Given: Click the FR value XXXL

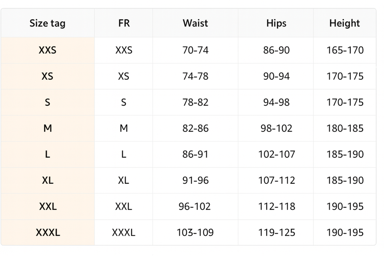Looking at the screenshot, I should 124,233.
